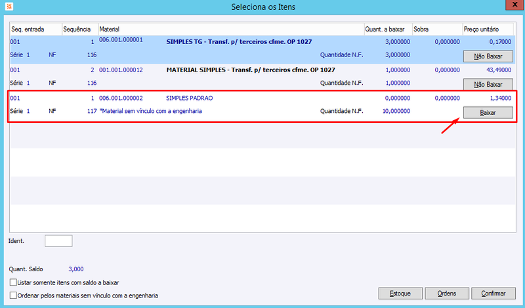Click the Sequência column header

[80, 29]
